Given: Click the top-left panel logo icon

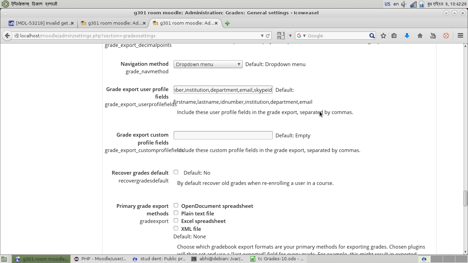Looking at the screenshot, I should (5, 4).
